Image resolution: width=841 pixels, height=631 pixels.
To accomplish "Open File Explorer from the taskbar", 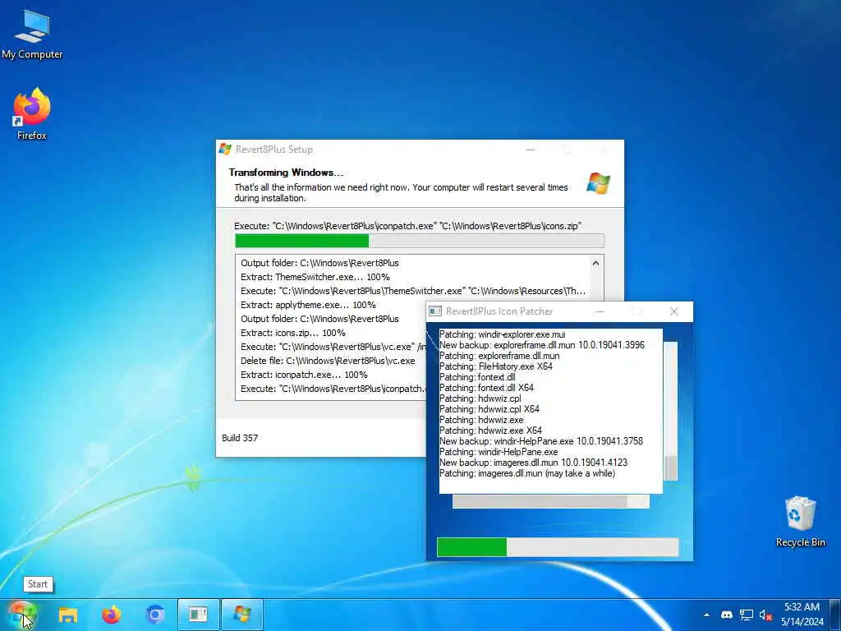I will point(68,615).
